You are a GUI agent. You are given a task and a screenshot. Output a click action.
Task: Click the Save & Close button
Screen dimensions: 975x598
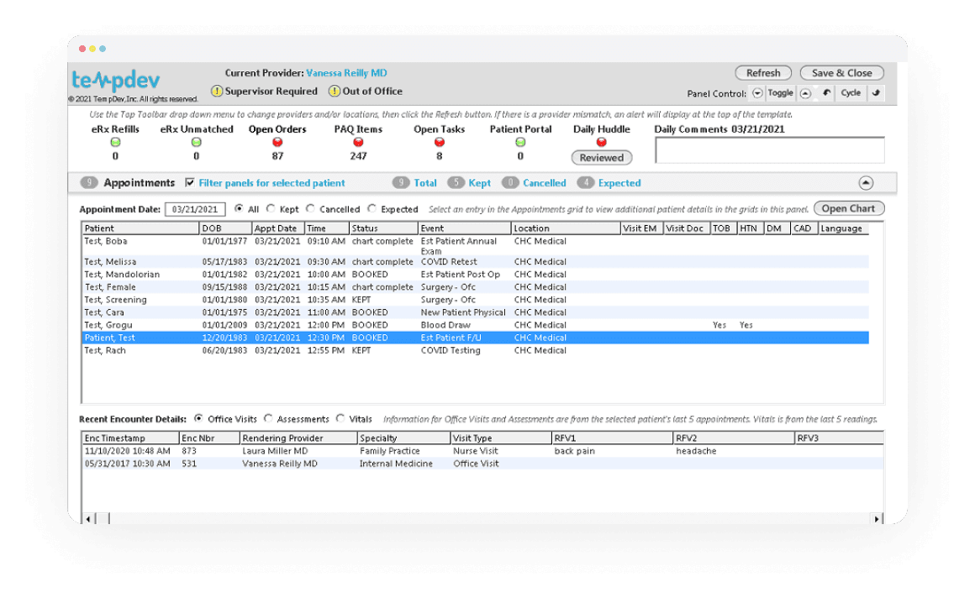pos(841,73)
